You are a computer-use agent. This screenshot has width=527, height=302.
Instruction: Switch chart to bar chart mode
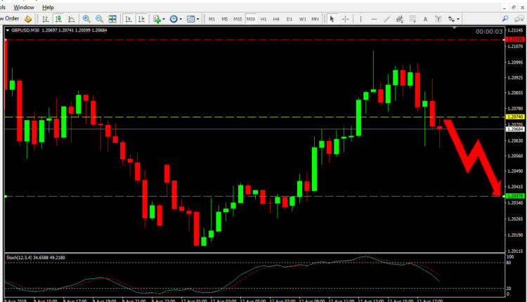pyautogui.click(x=46, y=19)
